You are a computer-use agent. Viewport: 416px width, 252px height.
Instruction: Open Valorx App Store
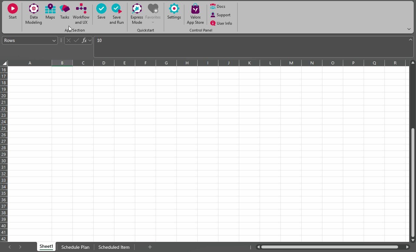pyautogui.click(x=195, y=9)
